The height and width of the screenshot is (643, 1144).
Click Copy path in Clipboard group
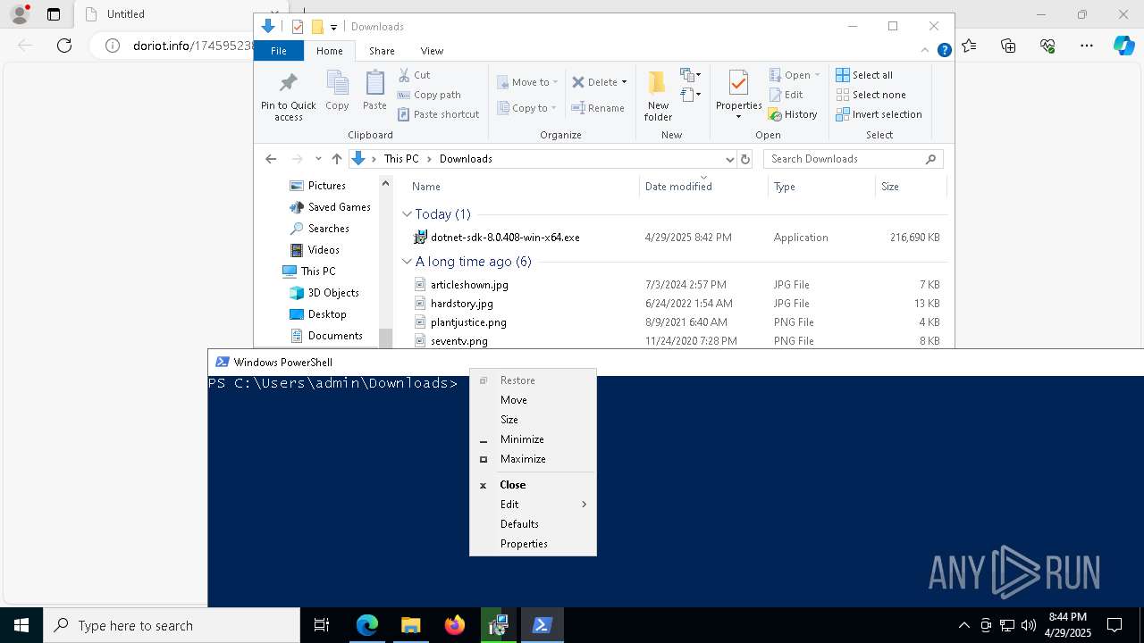429,95
